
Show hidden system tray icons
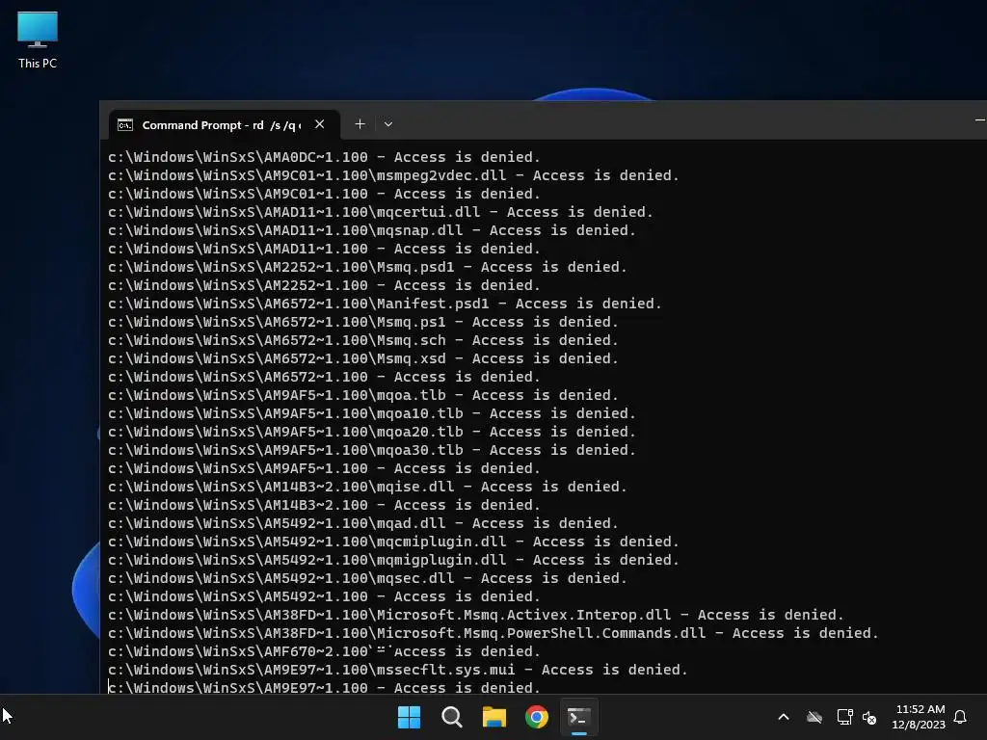[784, 717]
